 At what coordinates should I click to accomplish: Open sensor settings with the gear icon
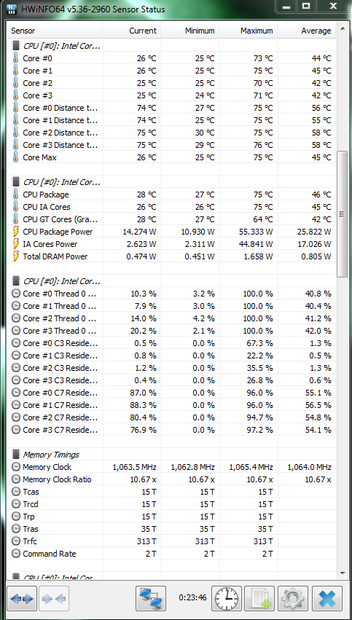click(293, 599)
